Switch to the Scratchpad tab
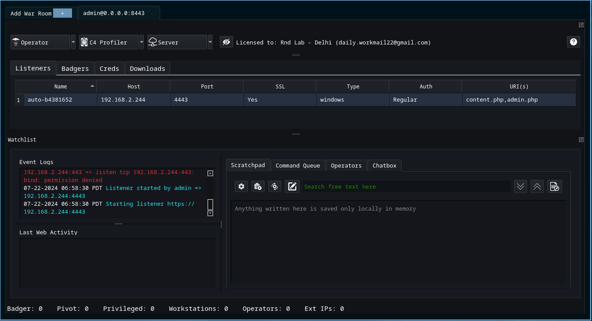 tap(248, 165)
